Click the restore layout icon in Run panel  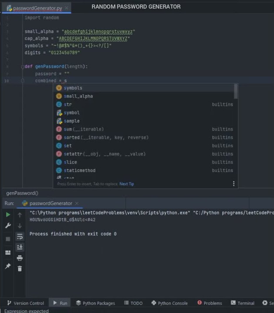[8, 253]
